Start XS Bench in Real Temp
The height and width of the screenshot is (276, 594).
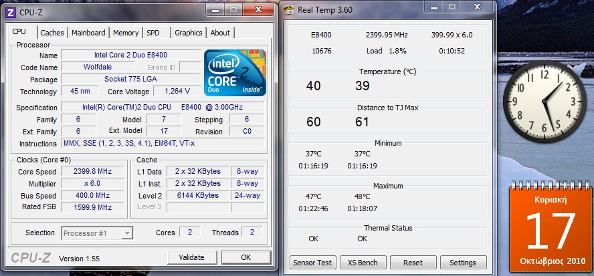point(363,263)
